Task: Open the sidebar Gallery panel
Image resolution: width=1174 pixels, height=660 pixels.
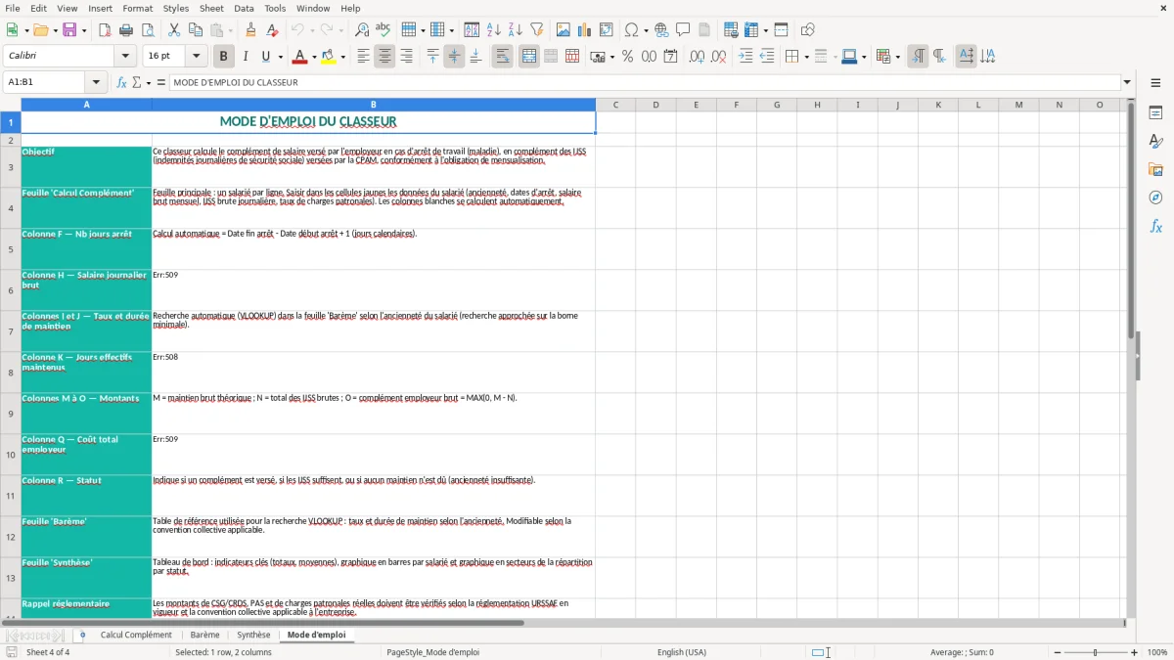Action: point(1155,169)
